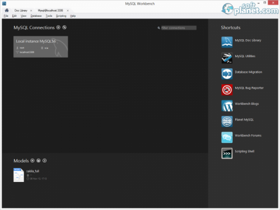Screen dimensions: 280x210
Task: Click the search magnifier icon
Action: pos(158,28)
